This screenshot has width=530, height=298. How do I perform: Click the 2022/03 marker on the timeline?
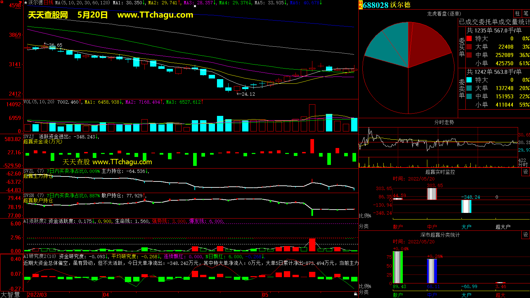tap(37, 295)
